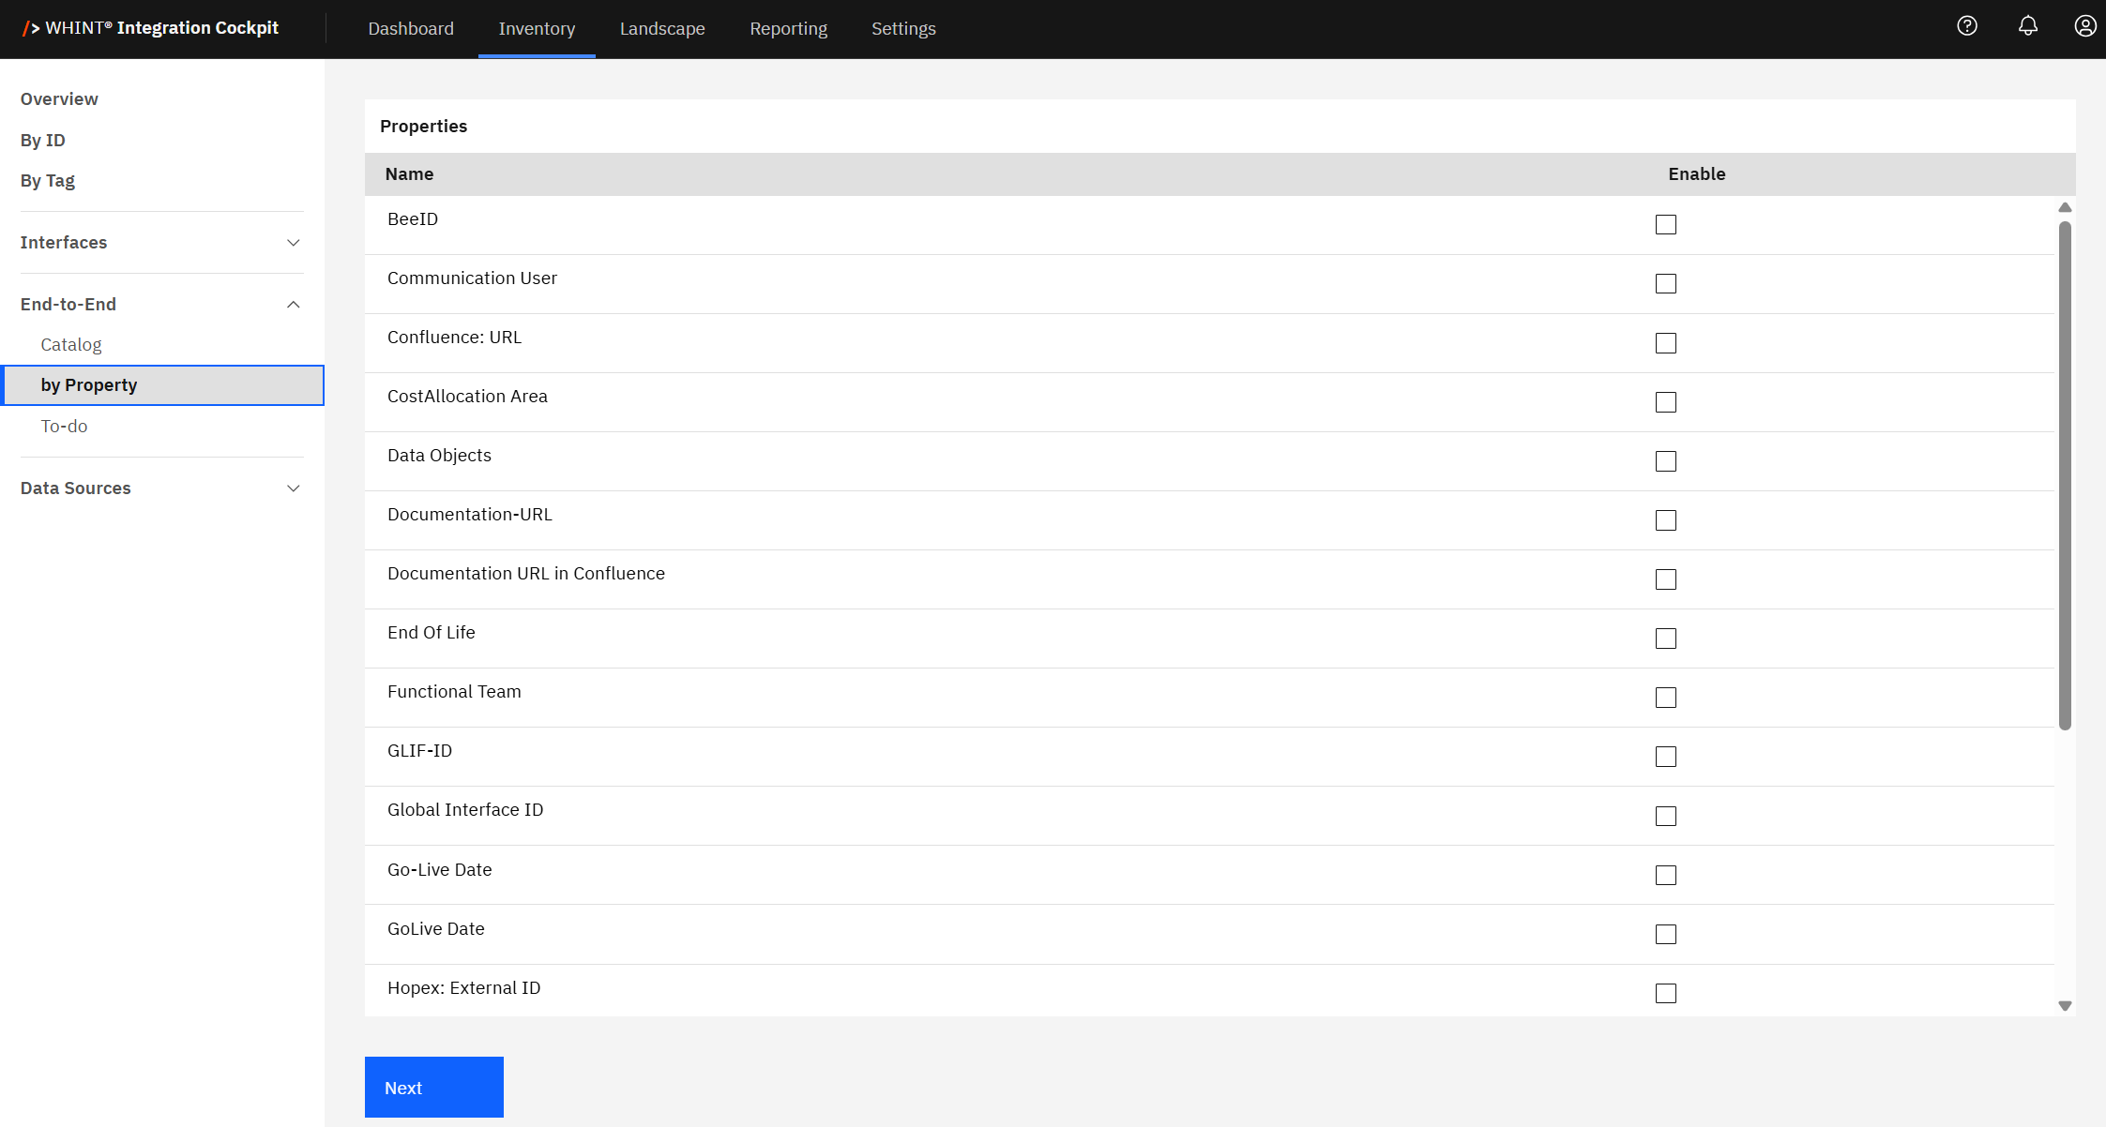Enable the BeeID property checkbox
Image resolution: width=2106 pixels, height=1127 pixels.
1665,225
